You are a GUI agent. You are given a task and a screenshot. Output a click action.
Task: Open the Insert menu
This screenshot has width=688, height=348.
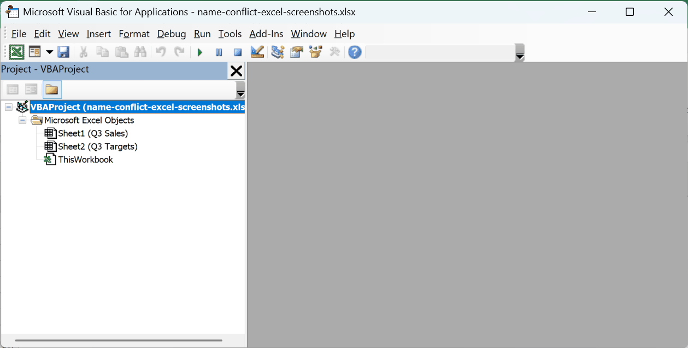point(99,34)
